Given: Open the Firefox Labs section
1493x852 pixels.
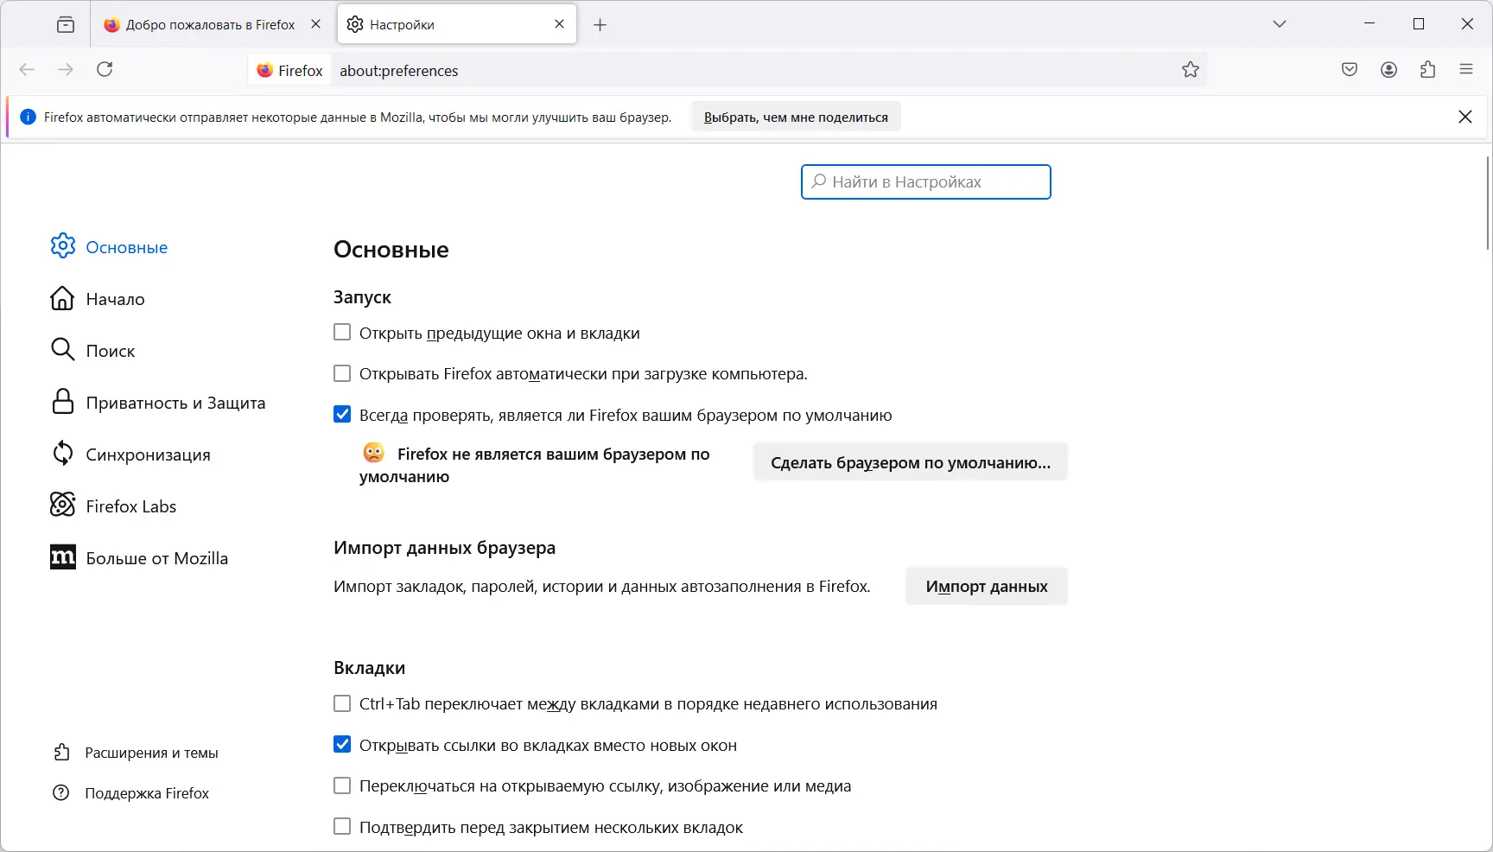Looking at the screenshot, I should pos(130,505).
